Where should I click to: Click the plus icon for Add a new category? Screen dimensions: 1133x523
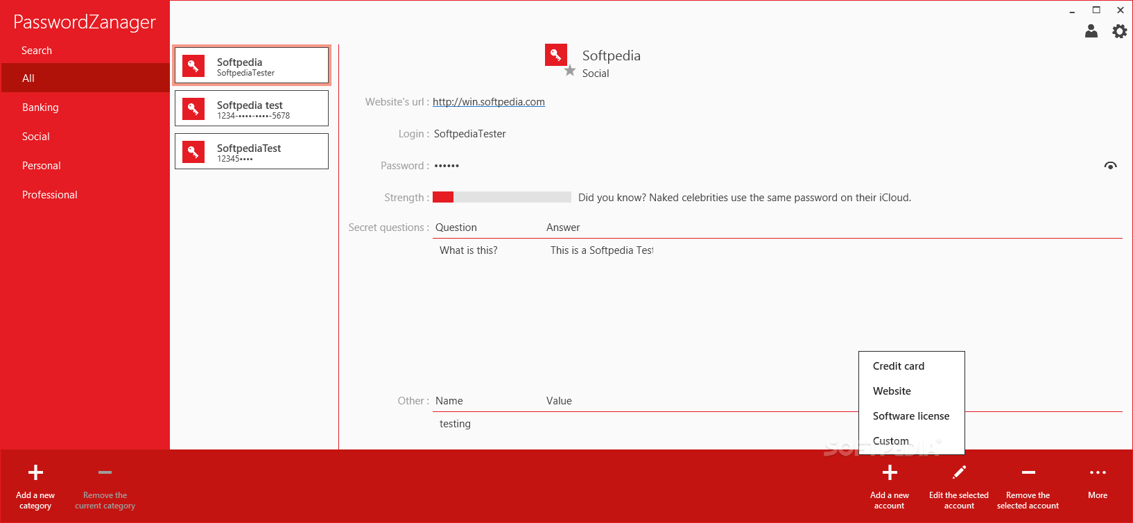[35, 472]
